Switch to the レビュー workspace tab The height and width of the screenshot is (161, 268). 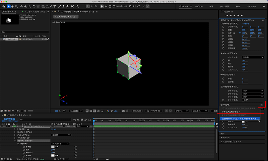[x=199, y=6]
